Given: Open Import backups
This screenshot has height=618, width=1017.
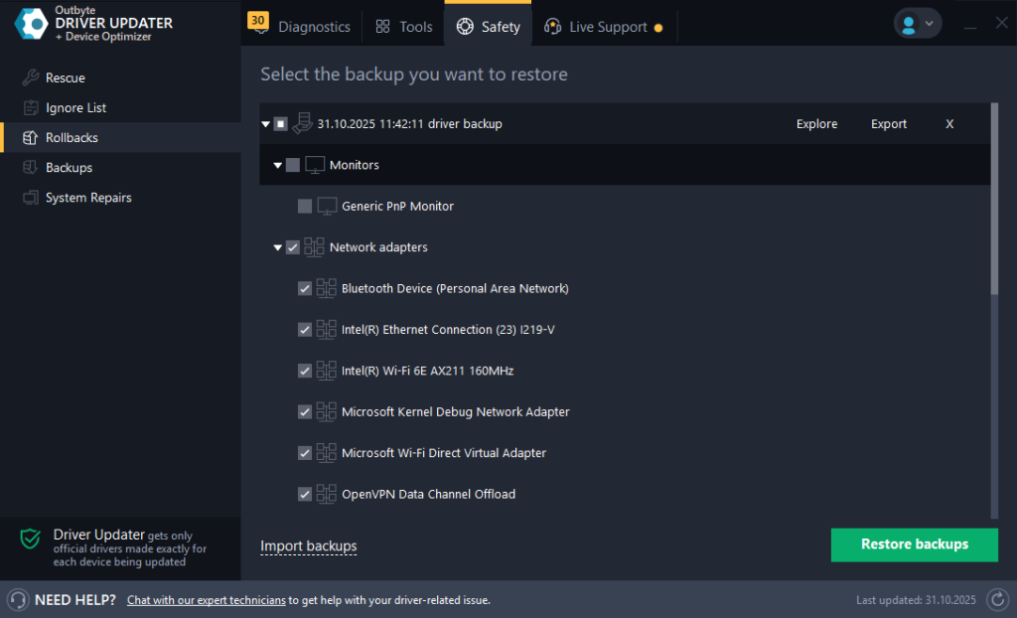Looking at the screenshot, I should [308, 545].
